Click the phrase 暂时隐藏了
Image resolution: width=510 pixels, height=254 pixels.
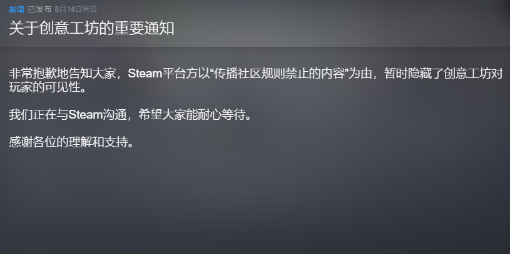pyautogui.click(x=414, y=74)
